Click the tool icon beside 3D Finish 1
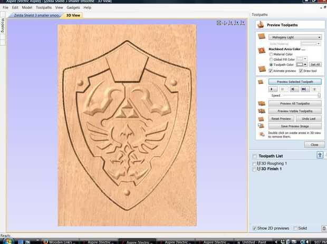327x244 pixels. point(258,169)
